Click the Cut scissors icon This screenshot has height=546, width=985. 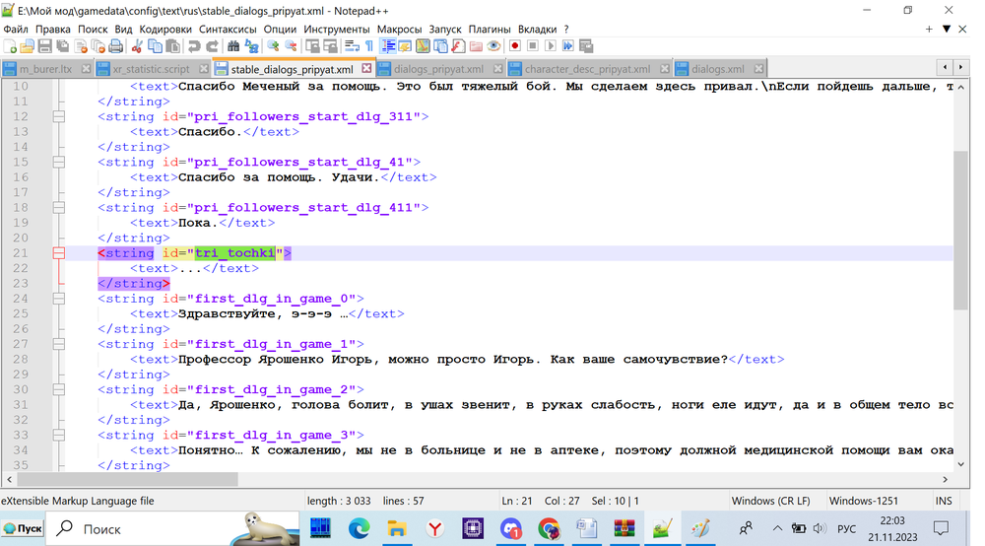(138, 46)
